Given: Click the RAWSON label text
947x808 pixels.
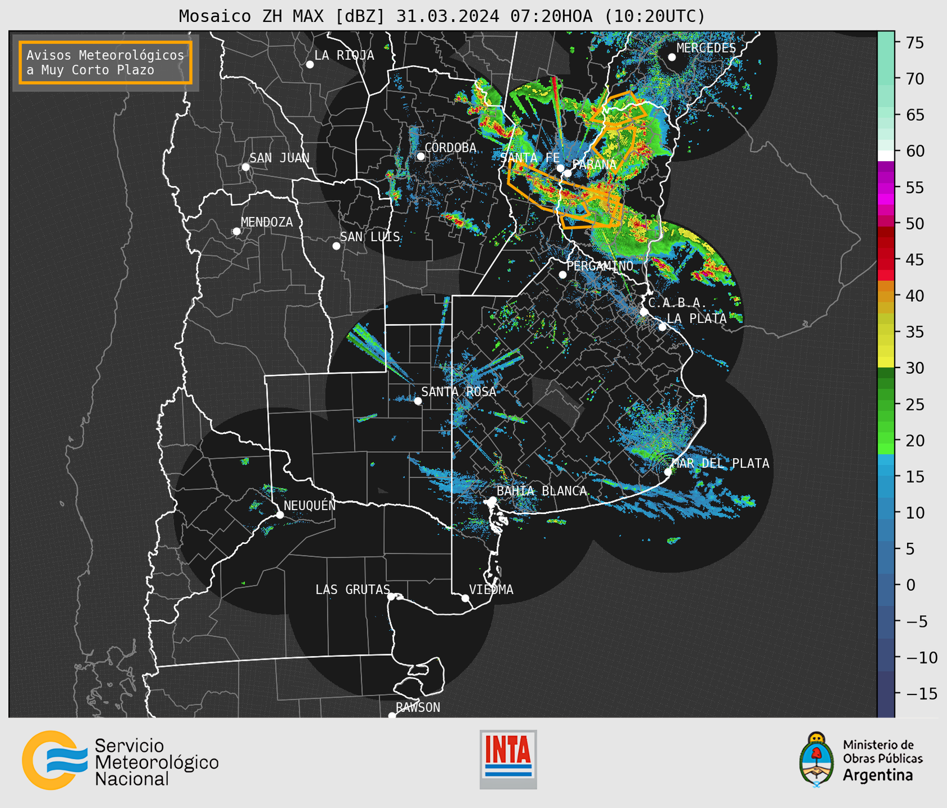Looking at the screenshot, I should (418, 707).
